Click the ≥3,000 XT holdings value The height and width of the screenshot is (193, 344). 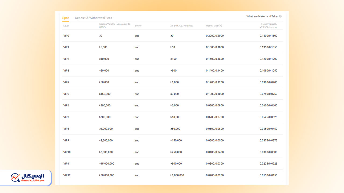click(174, 94)
